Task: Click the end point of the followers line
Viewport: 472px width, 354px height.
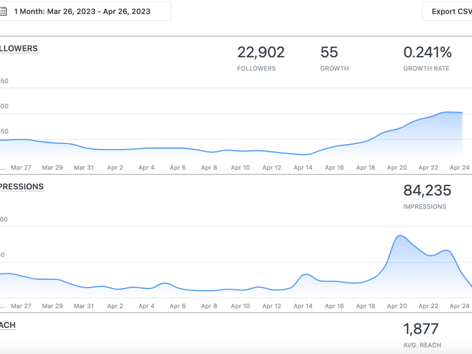Action: 462,113
